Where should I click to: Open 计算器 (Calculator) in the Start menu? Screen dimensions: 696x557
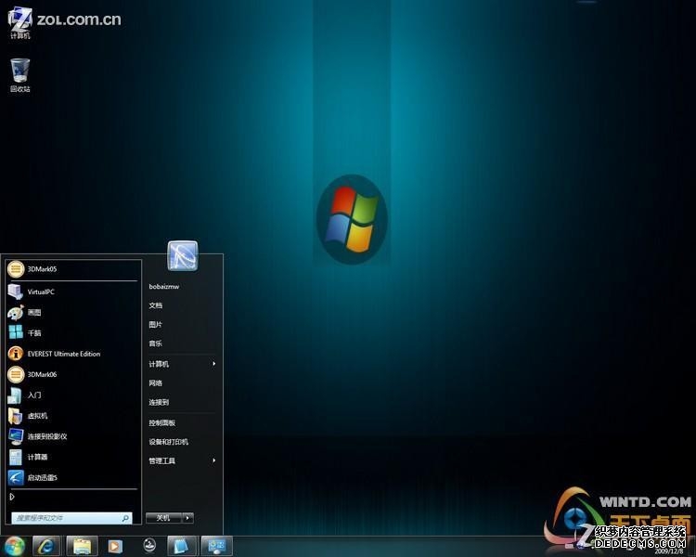tap(37, 457)
